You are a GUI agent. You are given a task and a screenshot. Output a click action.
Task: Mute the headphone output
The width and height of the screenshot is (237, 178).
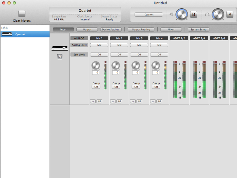coord(230,15)
